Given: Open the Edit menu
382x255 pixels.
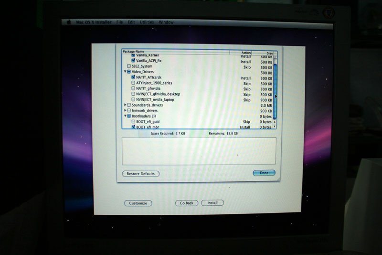Looking at the screenshot, I should pyautogui.click(x=131, y=22).
